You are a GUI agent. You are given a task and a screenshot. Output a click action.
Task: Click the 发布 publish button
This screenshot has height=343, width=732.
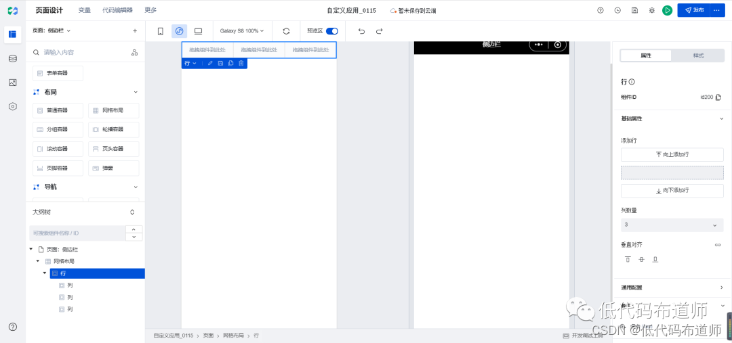(694, 10)
